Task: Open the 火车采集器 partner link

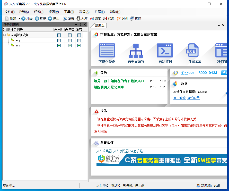Action: (x=104, y=151)
